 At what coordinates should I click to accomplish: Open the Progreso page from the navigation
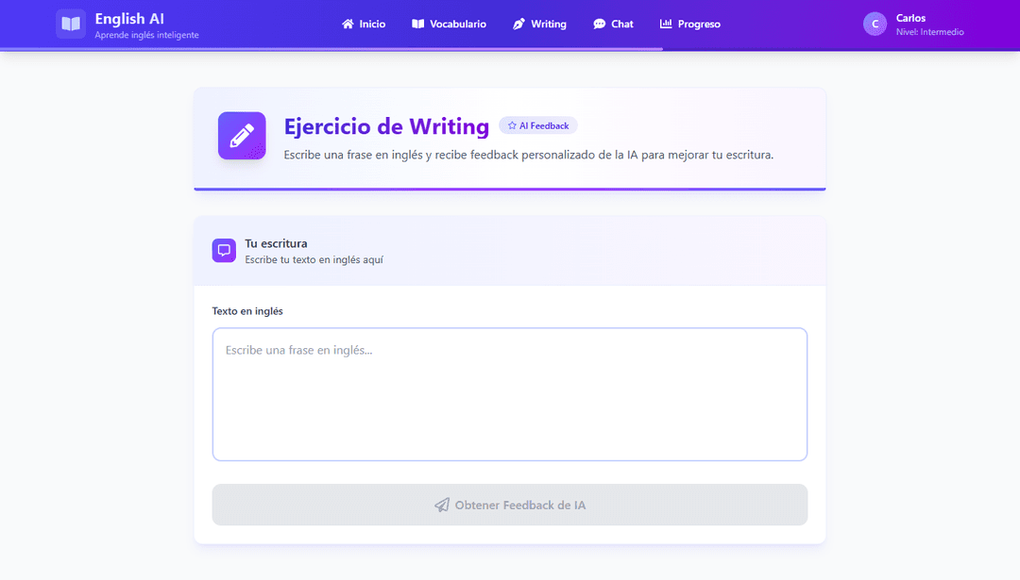pos(698,25)
